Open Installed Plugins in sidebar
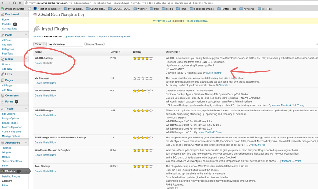The width and height of the screenshot is (318, 189). [11, 176]
